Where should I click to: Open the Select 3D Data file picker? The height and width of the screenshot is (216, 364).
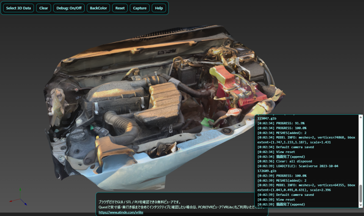pos(18,8)
